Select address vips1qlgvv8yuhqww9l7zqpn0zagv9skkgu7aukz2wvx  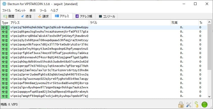(49, 88)
